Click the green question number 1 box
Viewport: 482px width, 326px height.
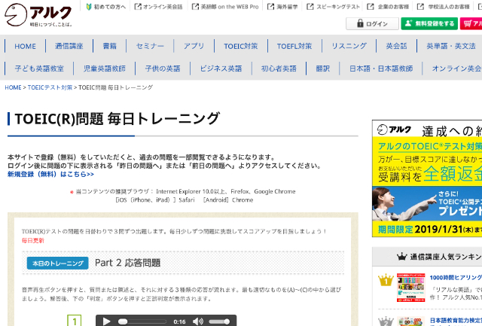point(74,321)
